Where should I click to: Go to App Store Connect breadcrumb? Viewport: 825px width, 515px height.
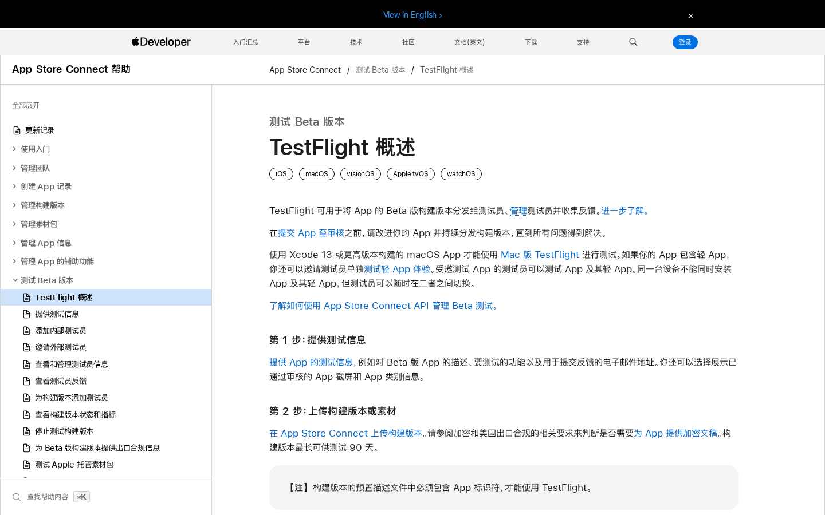tap(305, 70)
